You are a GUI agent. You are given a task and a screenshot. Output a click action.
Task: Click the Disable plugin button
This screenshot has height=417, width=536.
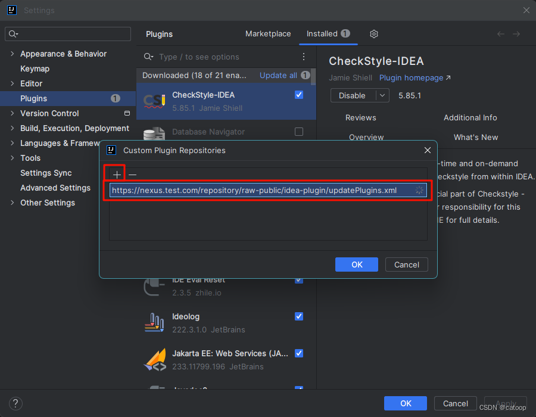[x=353, y=95]
